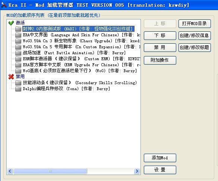The width and height of the screenshot is (218, 181).
Task: Click the horizontal scrollbar thumb
Action: point(50,171)
